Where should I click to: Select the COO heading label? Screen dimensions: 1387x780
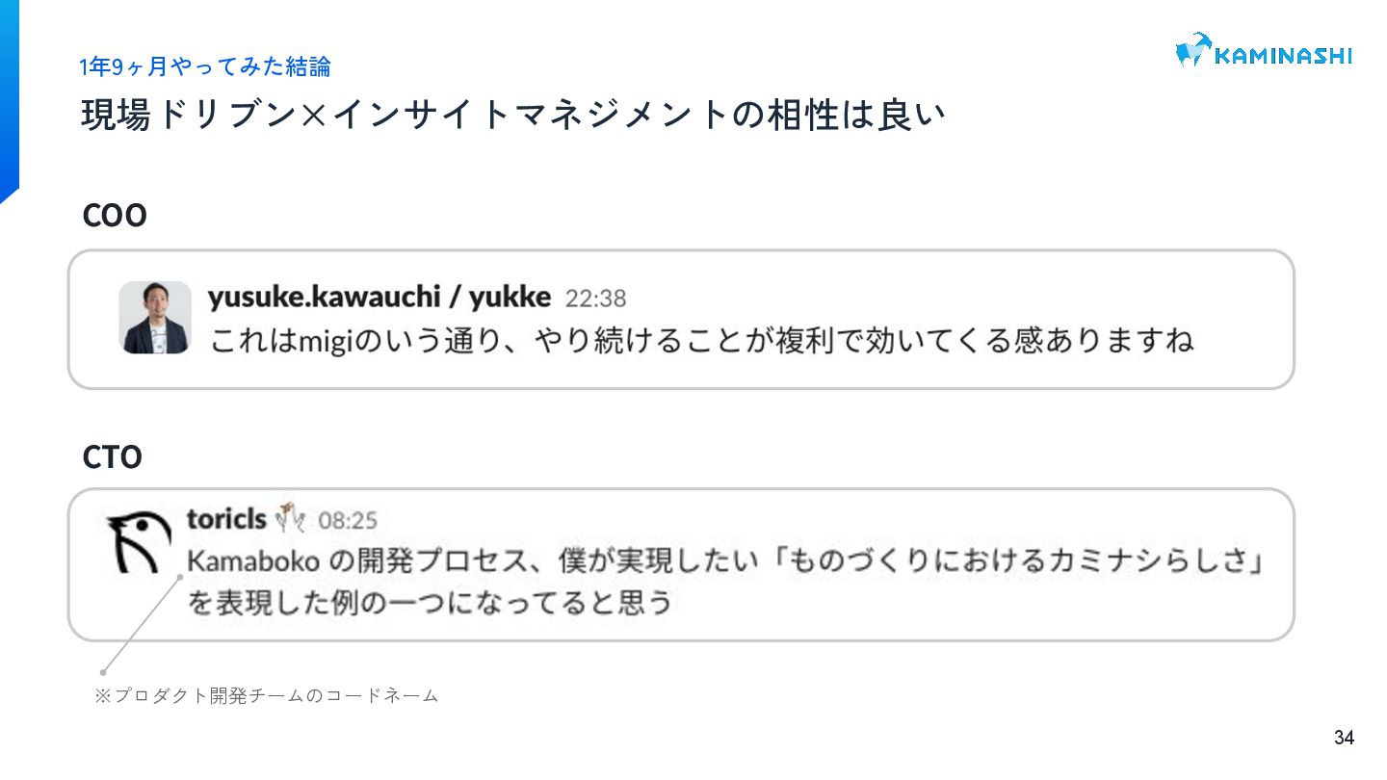click(115, 217)
